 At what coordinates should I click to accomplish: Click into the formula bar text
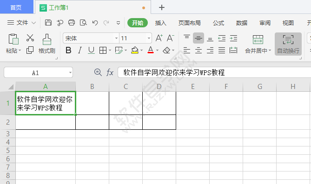[x=214, y=72]
